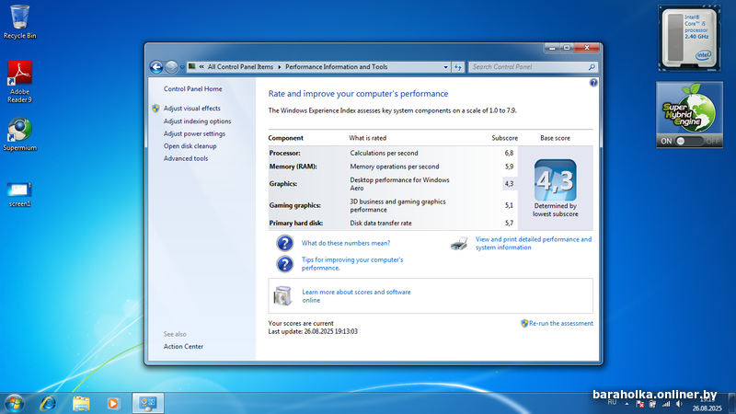Image resolution: width=736 pixels, height=414 pixels.
Task: Click 'All Control Panel Items' breadcrumb
Action: click(x=240, y=67)
